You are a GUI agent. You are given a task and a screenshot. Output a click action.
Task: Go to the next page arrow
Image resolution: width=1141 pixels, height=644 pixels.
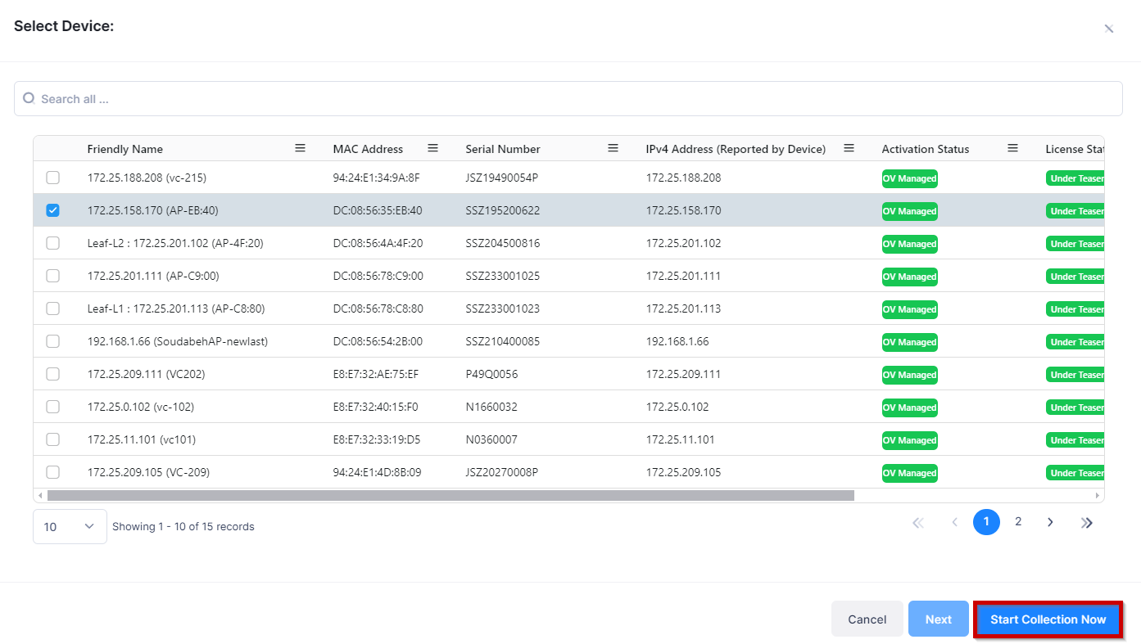pyautogui.click(x=1050, y=522)
